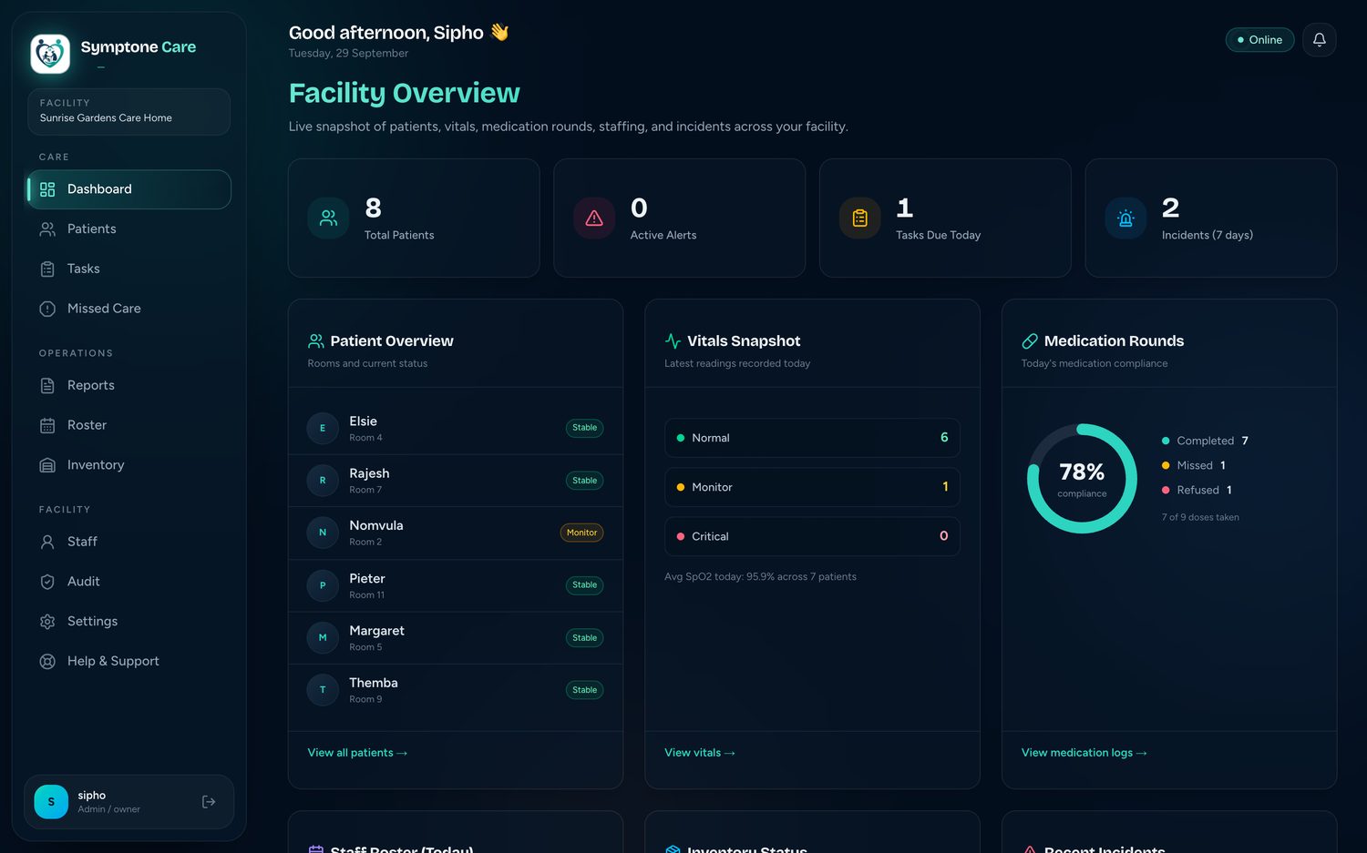The height and width of the screenshot is (853, 1367).
Task: Click the Incidents siren icon
Action: click(1125, 218)
